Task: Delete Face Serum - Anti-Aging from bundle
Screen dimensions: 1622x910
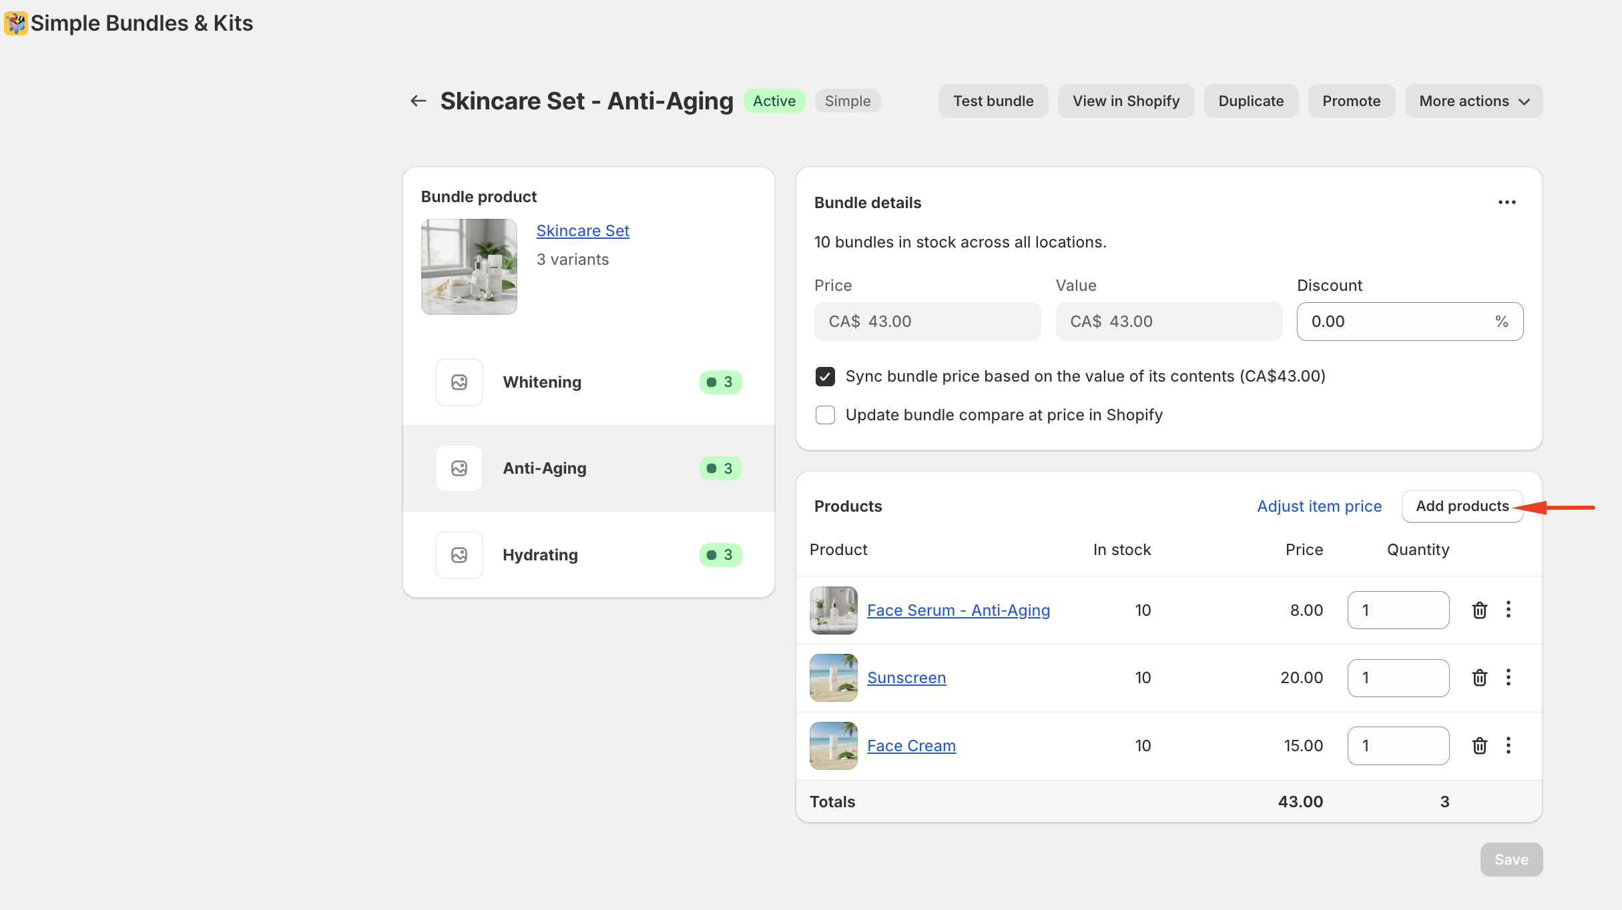Action: 1479,610
